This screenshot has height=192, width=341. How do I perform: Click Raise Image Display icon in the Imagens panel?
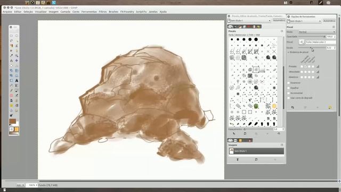click(238, 159)
